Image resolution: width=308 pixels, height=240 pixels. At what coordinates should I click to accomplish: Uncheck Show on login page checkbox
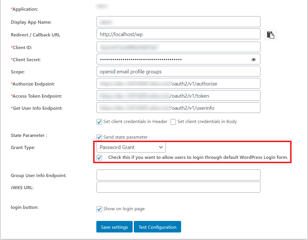pos(99,209)
